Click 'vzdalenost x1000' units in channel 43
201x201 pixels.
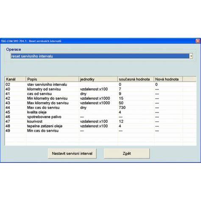pyautogui.click(x=95, y=103)
